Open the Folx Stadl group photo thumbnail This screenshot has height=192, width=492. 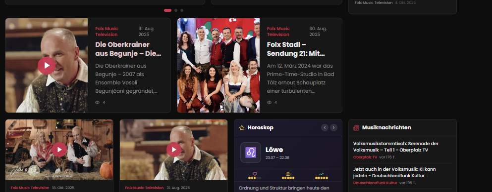click(219, 65)
